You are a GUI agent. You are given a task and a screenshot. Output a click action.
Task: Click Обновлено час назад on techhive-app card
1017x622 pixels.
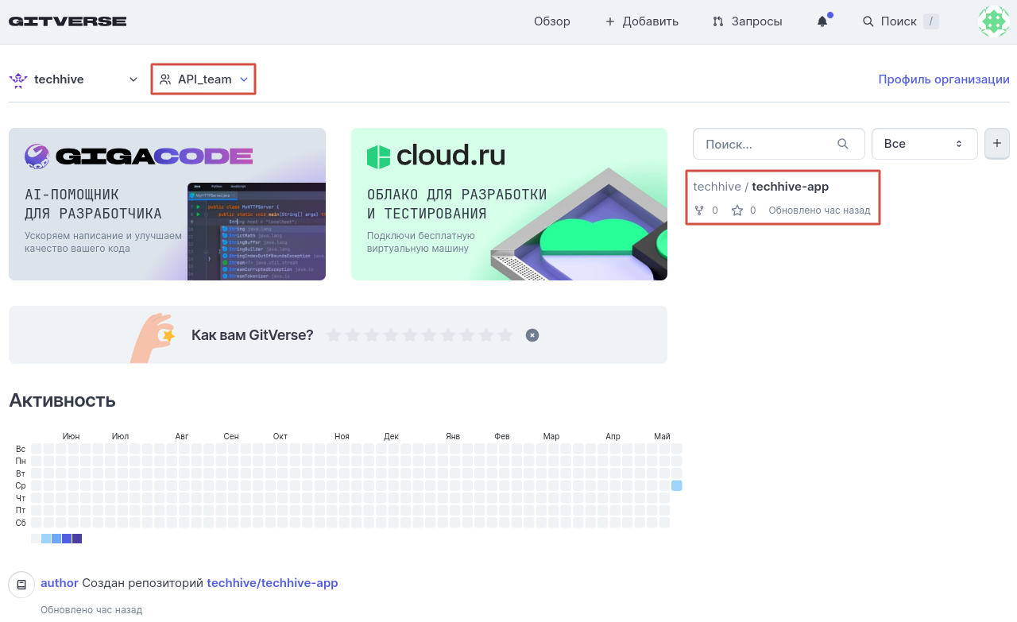point(819,211)
